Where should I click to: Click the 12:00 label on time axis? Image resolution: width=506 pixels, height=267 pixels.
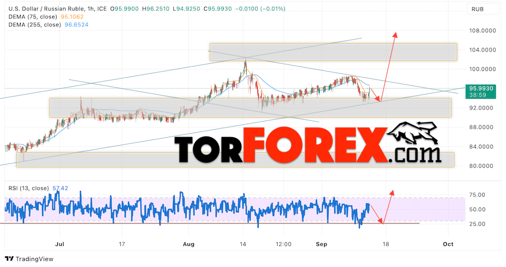click(284, 244)
